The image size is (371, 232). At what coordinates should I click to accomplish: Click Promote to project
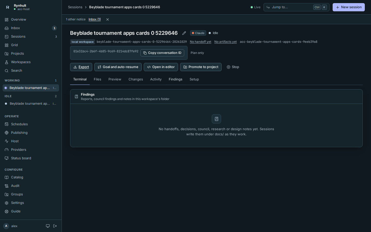point(201,67)
